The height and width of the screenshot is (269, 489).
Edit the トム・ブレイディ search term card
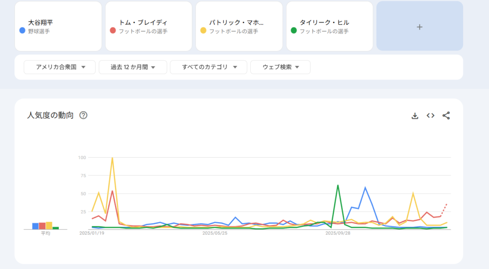[x=149, y=26]
